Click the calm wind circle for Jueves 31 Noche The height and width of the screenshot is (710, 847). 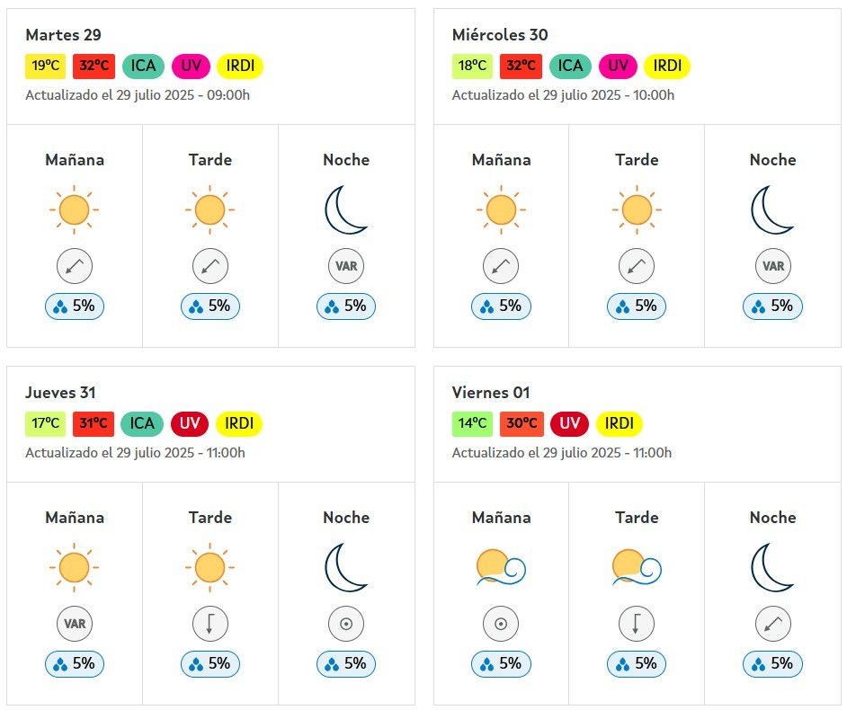(x=345, y=624)
